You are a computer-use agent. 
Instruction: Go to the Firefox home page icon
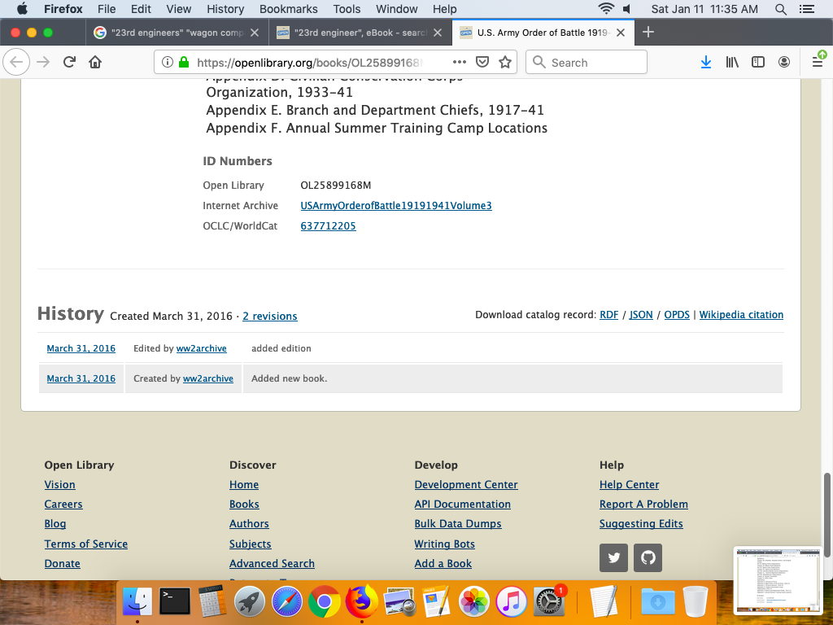(95, 63)
